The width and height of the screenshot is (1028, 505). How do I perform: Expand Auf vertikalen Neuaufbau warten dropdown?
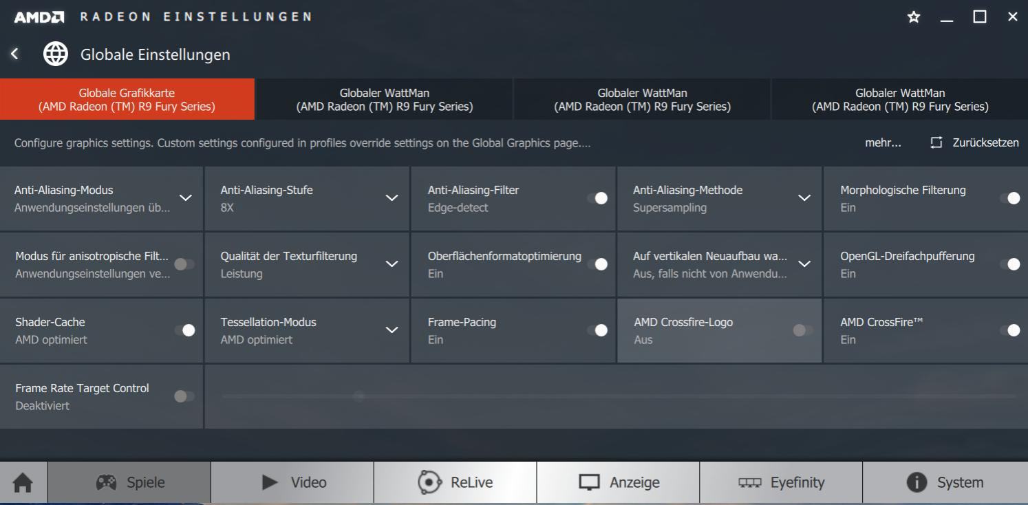[804, 264]
